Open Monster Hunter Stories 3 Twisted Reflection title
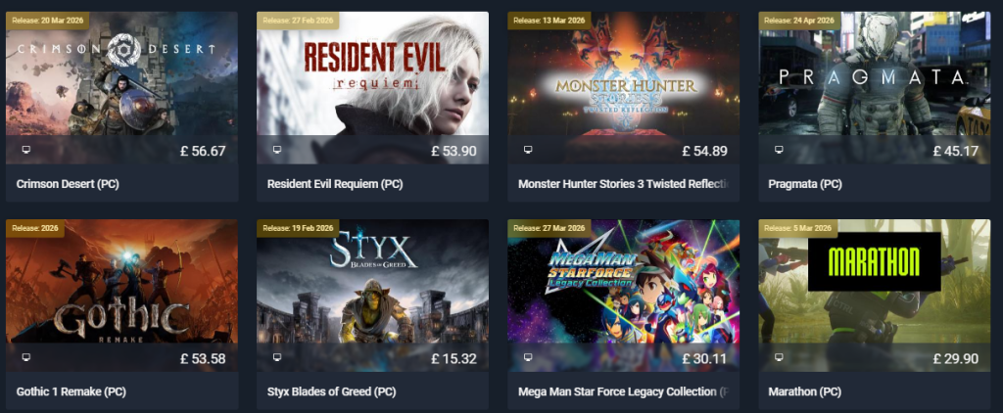Image resolution: width=1003 pixels, height=413 pixels. (624, 184)
